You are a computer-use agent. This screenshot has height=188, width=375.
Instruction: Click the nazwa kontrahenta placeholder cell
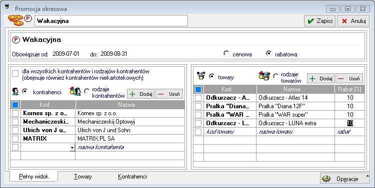point(130,147)
